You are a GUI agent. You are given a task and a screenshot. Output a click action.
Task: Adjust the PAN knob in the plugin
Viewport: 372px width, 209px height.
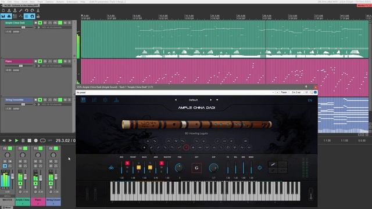(179, 168)
